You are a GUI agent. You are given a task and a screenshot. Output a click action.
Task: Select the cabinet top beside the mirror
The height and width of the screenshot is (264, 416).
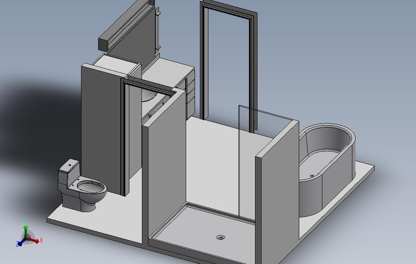[117, 63]
